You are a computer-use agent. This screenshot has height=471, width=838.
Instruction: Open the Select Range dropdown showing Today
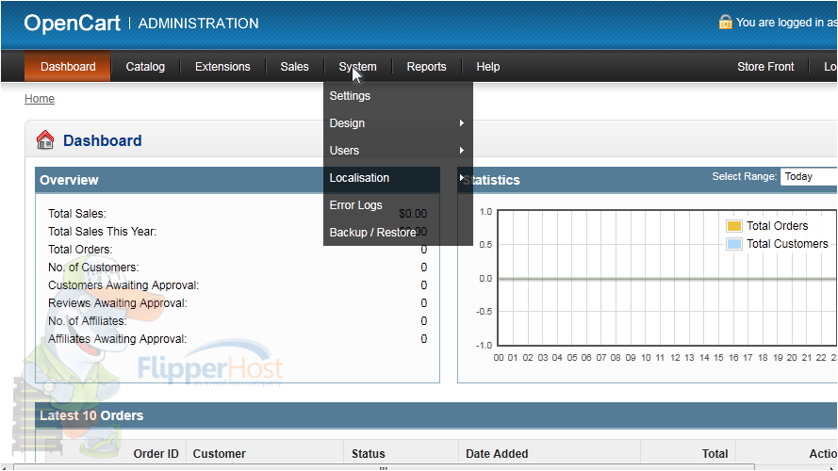809,177
